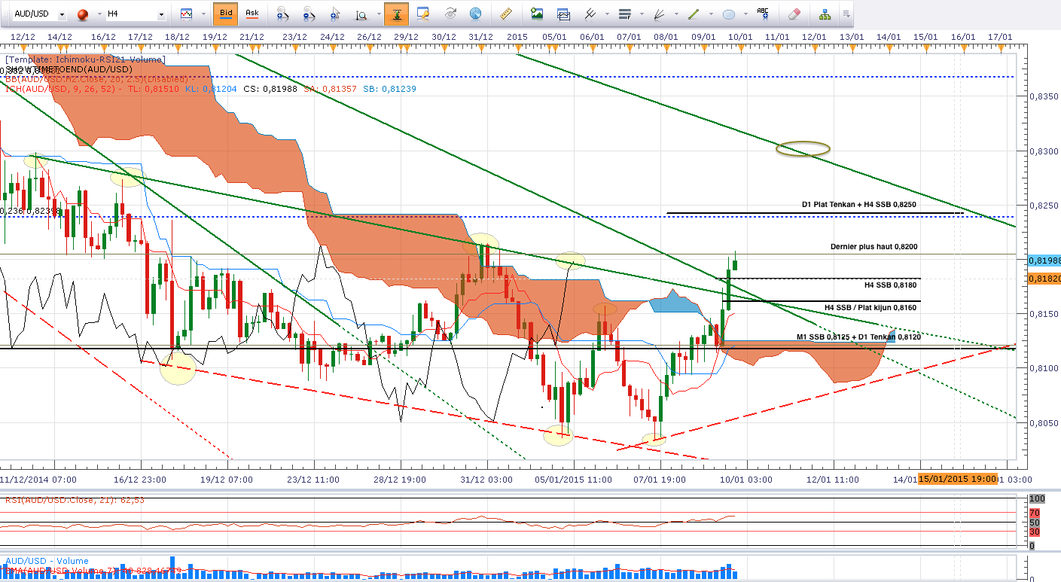The width and height of the screenshot is (1061, 582).
Task: Open the toolbar overflow options menu
Action: (846, 14)
